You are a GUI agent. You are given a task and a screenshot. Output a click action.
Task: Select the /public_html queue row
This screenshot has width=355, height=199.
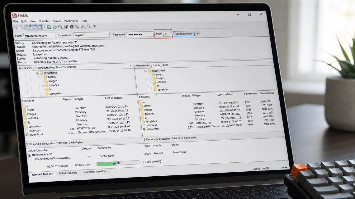[x=107, y=156]
